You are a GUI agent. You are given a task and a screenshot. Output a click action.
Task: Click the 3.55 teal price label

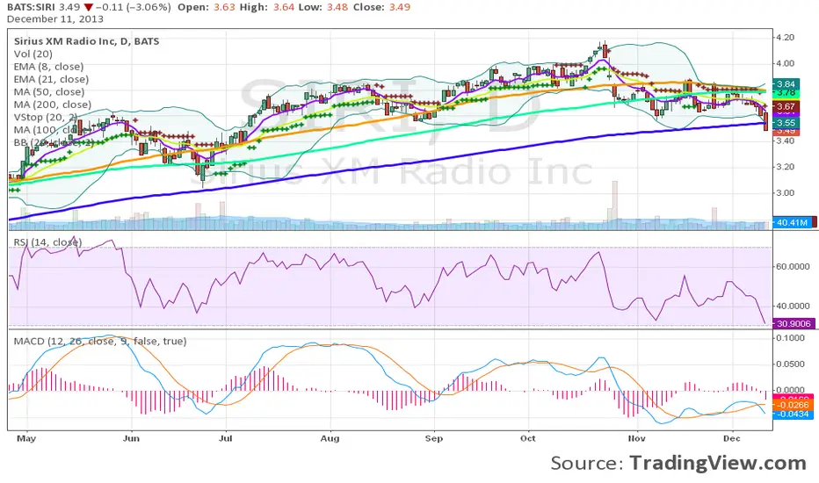point(786,123)
